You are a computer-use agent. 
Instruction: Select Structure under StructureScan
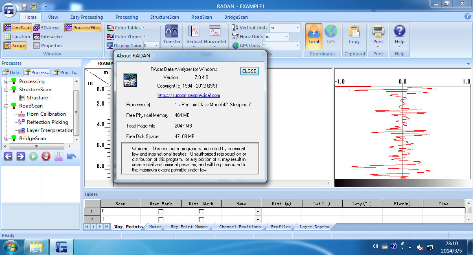click(x=37, y=97)
